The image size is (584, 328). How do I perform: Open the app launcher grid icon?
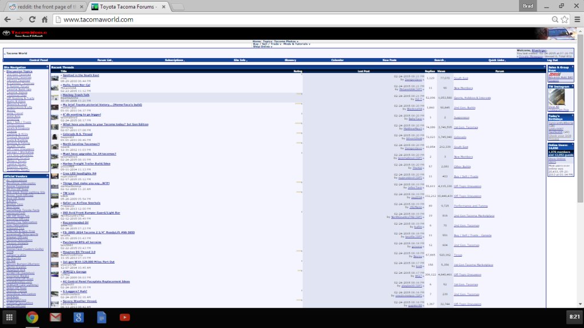(9, 317)
